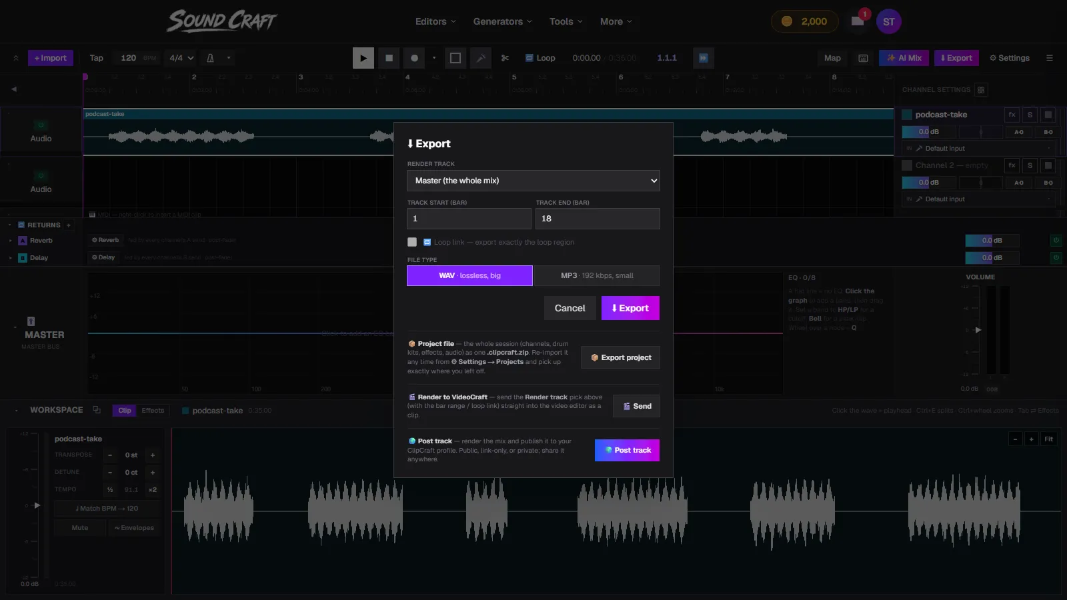This screenshot has width=1067, height=600.
Task: Select the pencil draw tool in toolbar
Action: [x=481, y=58]
